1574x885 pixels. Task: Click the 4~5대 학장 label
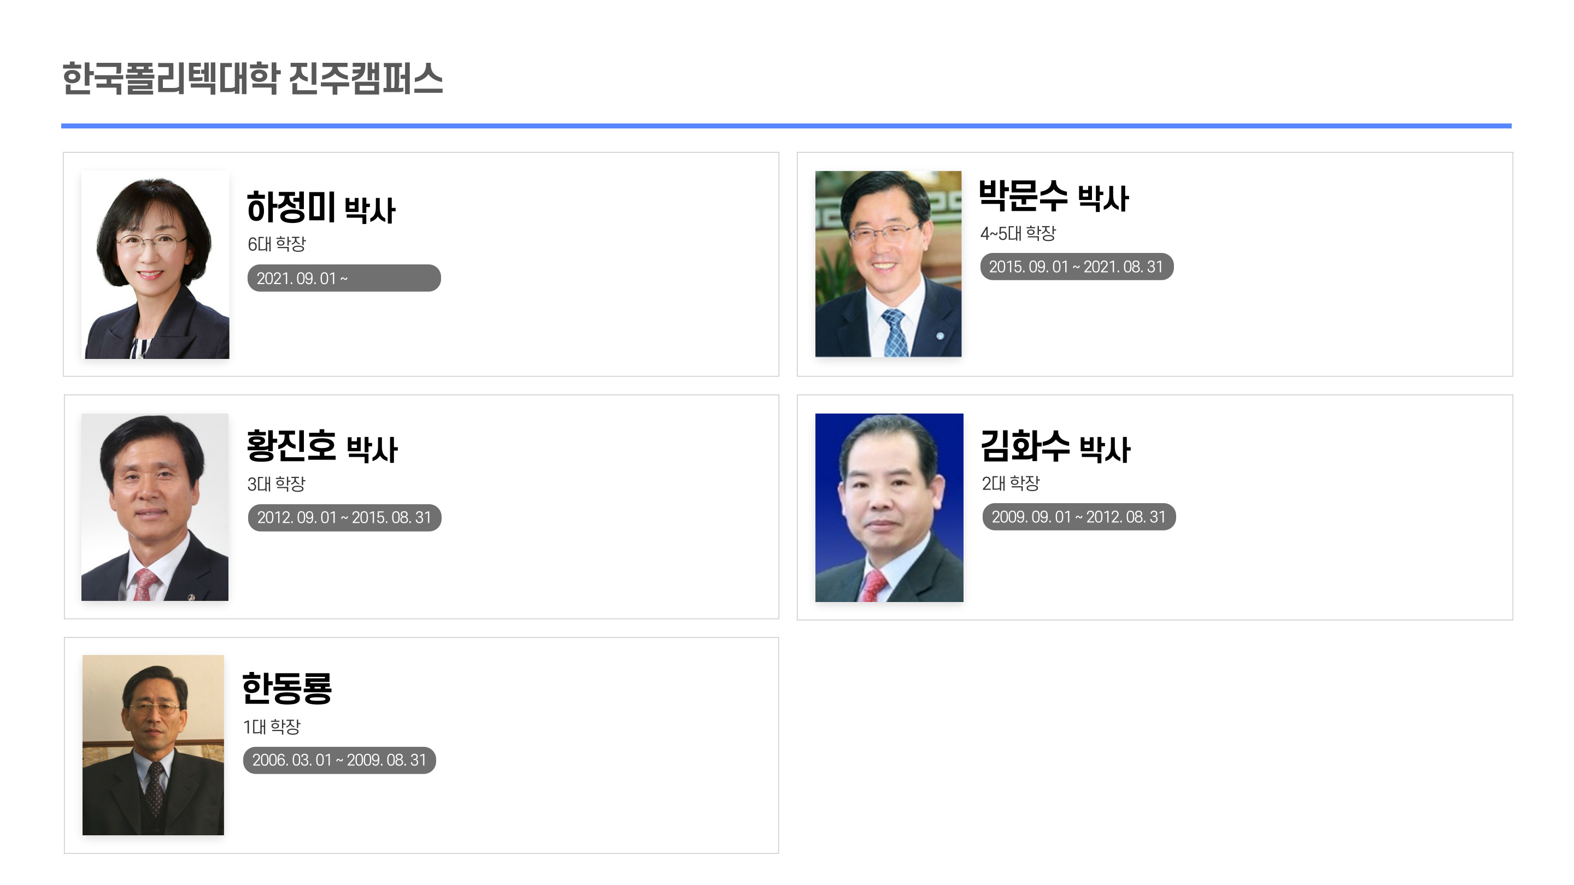(1018, 233)
